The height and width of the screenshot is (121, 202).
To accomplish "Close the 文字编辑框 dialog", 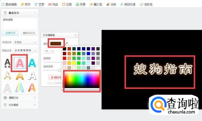I will coord(76,35).
